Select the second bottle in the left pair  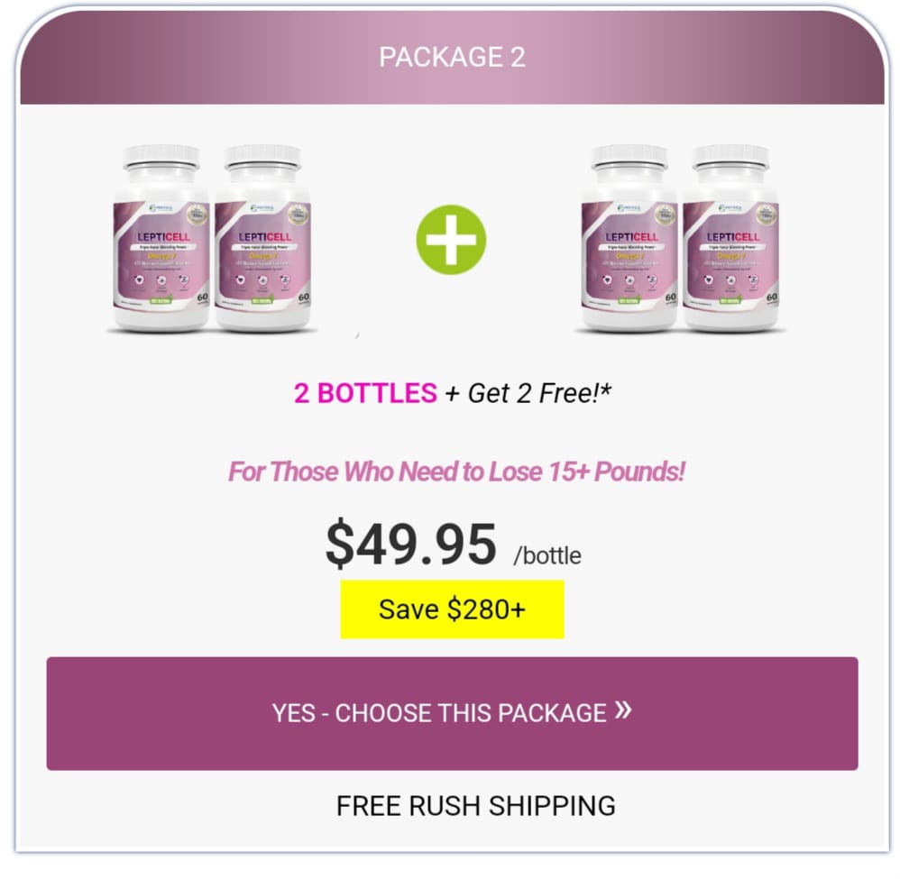click(262, 238)
